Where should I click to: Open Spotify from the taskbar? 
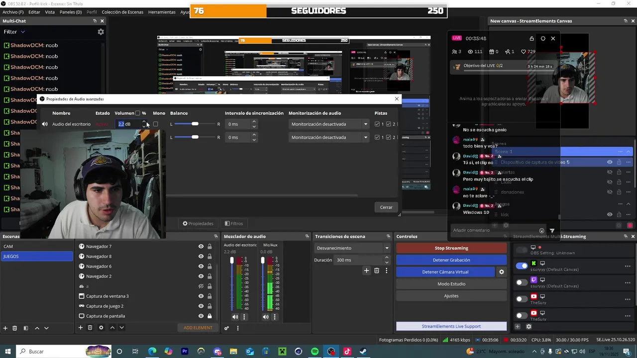(315, 352)
